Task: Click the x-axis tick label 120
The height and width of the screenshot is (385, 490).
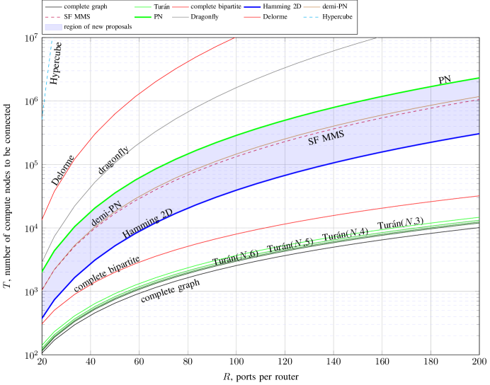Action: click(x=285, y=362)
